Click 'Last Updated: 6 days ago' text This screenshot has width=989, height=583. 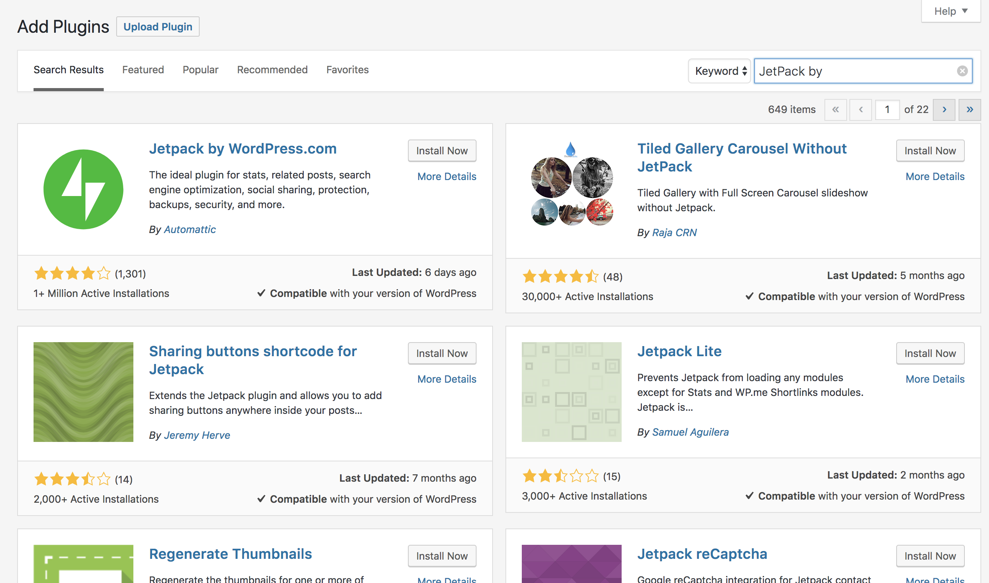coord(414,272)
